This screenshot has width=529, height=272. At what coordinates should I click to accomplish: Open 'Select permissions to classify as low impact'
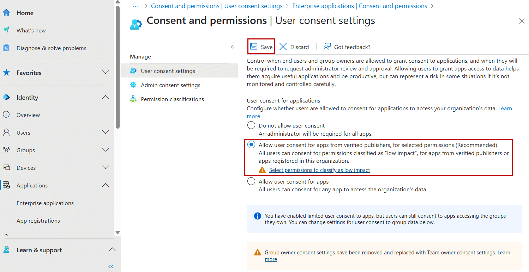[x=319, y=170]
